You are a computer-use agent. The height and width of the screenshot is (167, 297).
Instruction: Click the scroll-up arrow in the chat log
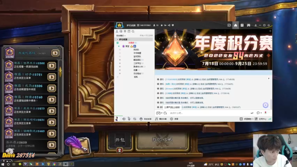pyautogui.click(x=269, y=78)
